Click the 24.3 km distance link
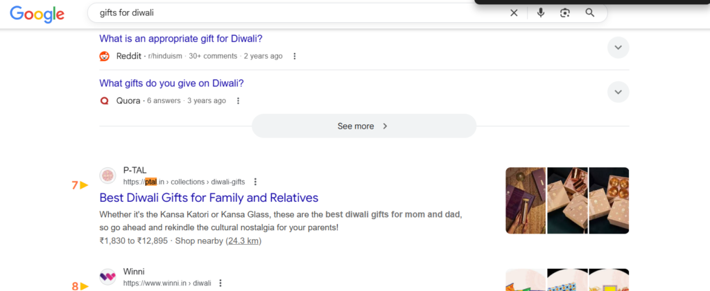 coord(243,241)
